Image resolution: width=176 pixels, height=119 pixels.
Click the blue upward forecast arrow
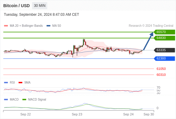(148, 41)
